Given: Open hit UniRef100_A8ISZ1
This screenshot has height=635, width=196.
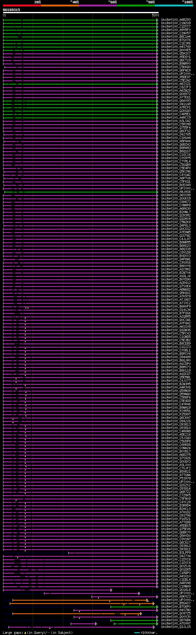Looking at the screenshot, I should pyautogui.click(x=176, y=84).
